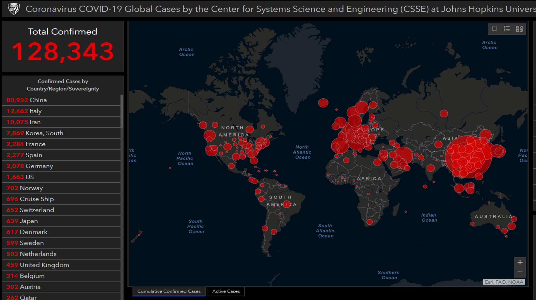Viewport: 536px width, 300px height.
Task: Switch to Cumulative Confirmed Cases tab
Action: point(169,291)
